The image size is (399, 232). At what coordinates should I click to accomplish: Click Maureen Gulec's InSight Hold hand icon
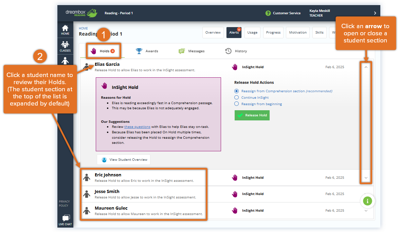click(235, 210)
